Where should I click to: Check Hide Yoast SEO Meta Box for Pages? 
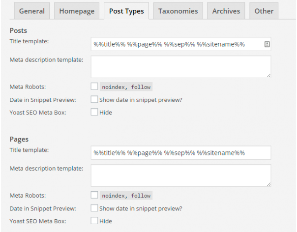click(x=94, y=221)
